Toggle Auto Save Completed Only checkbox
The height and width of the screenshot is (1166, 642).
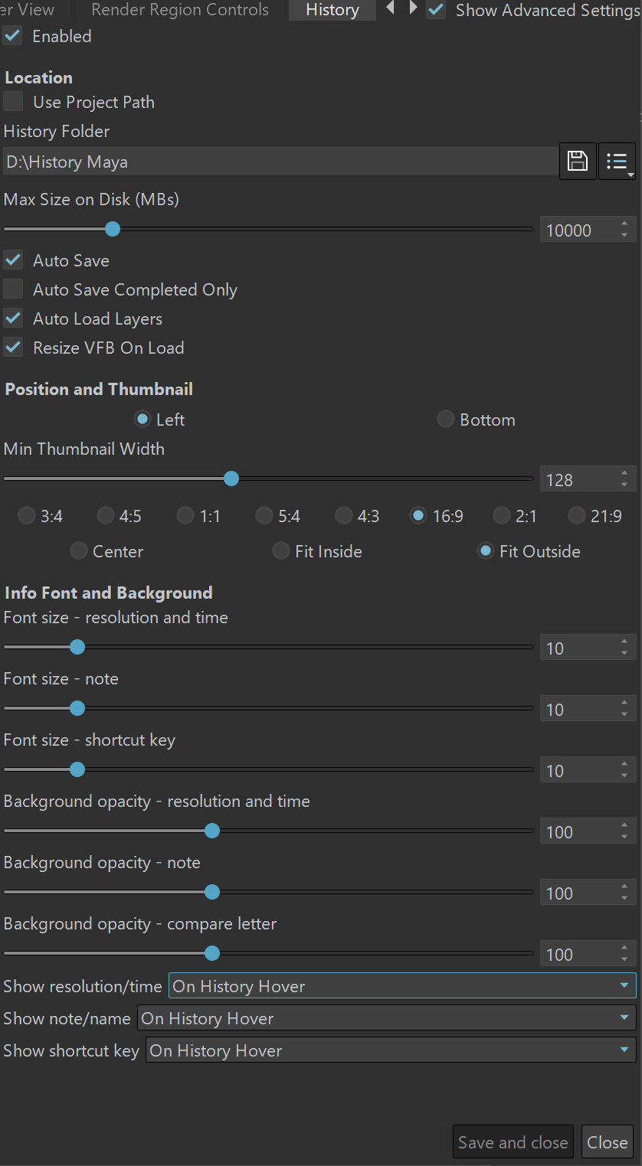click(13, 289)
